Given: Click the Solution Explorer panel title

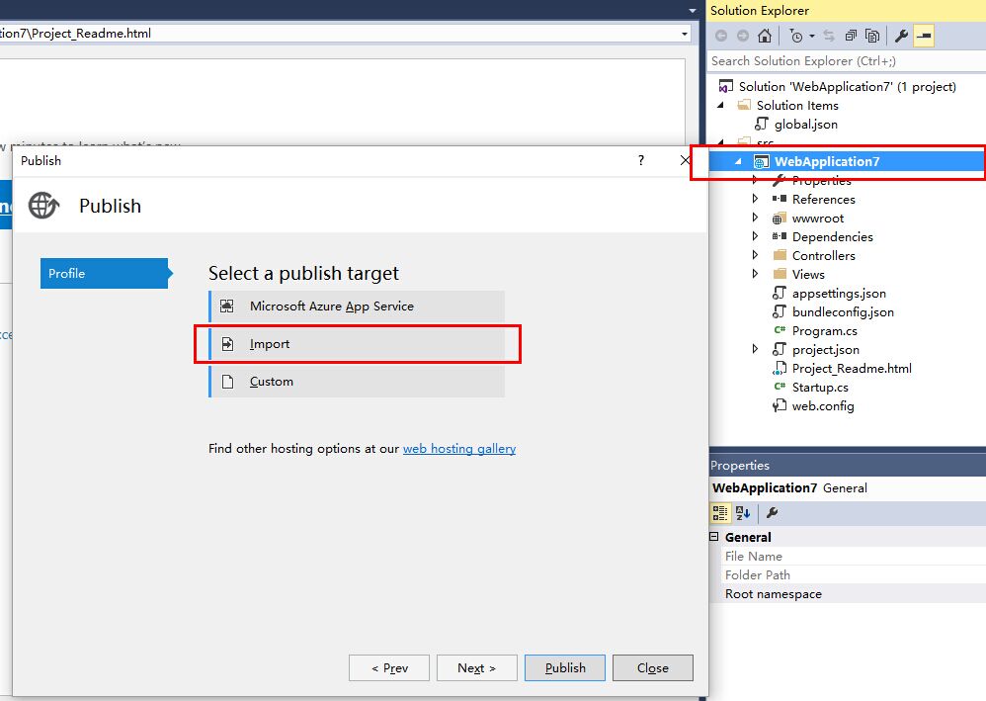Looking at the screenshot, I should (760, 10).
